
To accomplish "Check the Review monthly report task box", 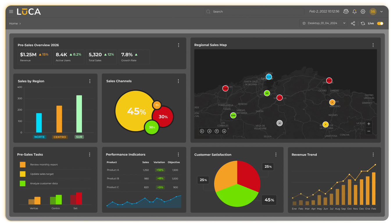I will (23, 165).
